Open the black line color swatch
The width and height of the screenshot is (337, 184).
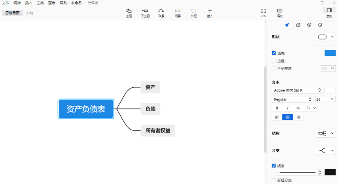click(x=330, y=172)
